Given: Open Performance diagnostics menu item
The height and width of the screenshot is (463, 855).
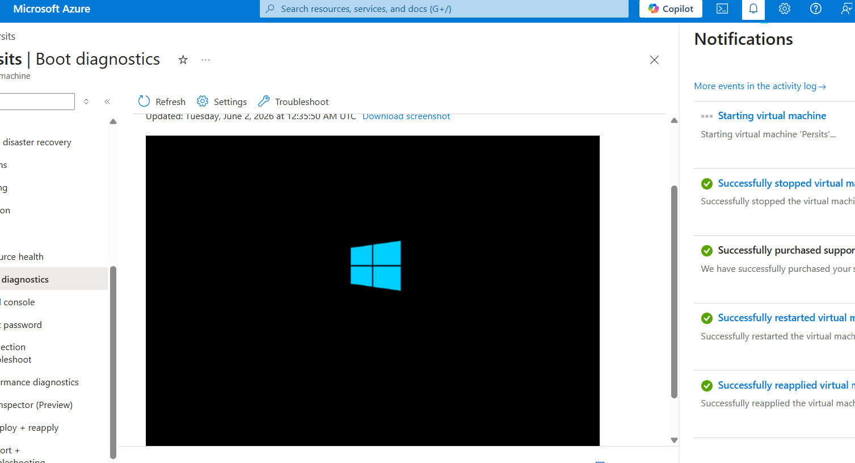Looking at the screenshot, I should 39,382.
